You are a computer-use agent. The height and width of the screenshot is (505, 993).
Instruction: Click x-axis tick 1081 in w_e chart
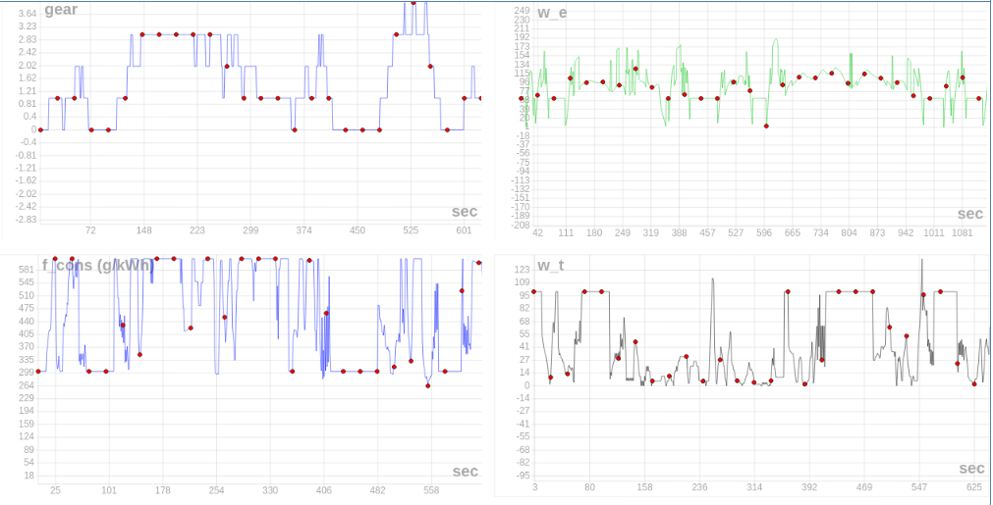coord(962,232)
